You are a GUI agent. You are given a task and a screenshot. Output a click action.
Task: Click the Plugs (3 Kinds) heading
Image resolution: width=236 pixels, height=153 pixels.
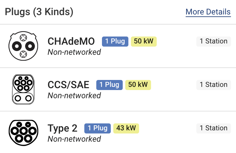click(x=39, y=12)
